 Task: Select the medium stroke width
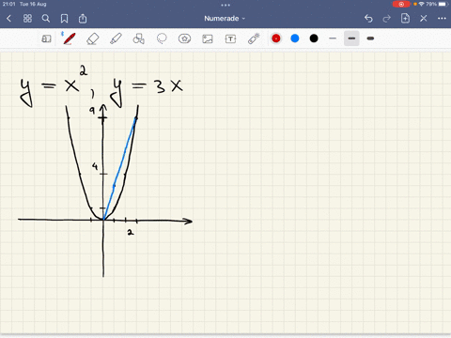[351, 38]
